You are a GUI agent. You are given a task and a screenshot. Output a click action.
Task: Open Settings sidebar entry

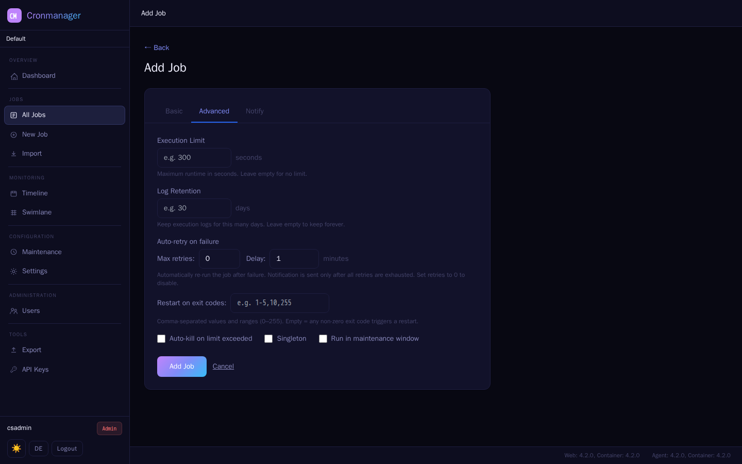coord(64,271)
